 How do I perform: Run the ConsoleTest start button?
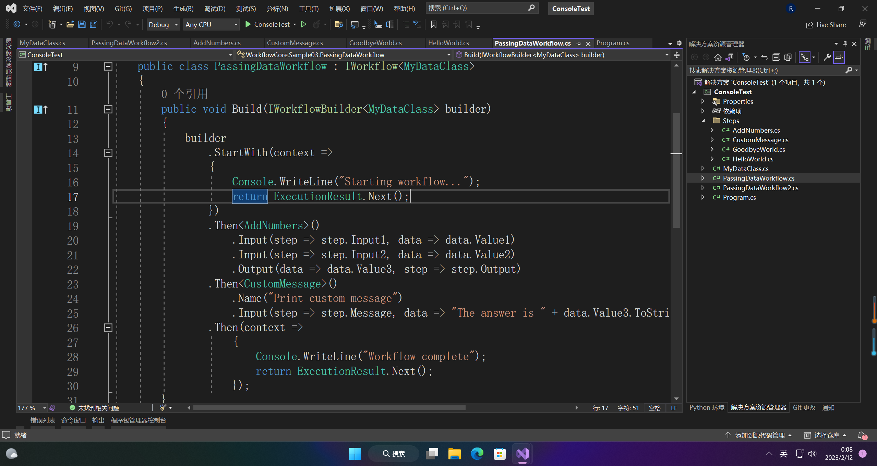tap(268, 24)
